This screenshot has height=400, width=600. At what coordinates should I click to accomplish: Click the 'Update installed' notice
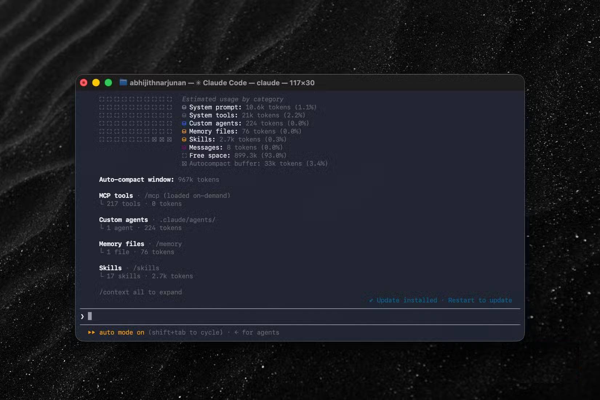(x=407, y=300)
